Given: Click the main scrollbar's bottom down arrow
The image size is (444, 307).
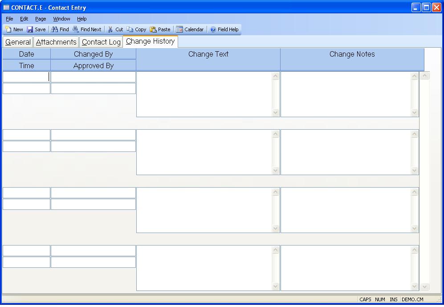Looking at the screenshot, I should click(x=425, y=287).
